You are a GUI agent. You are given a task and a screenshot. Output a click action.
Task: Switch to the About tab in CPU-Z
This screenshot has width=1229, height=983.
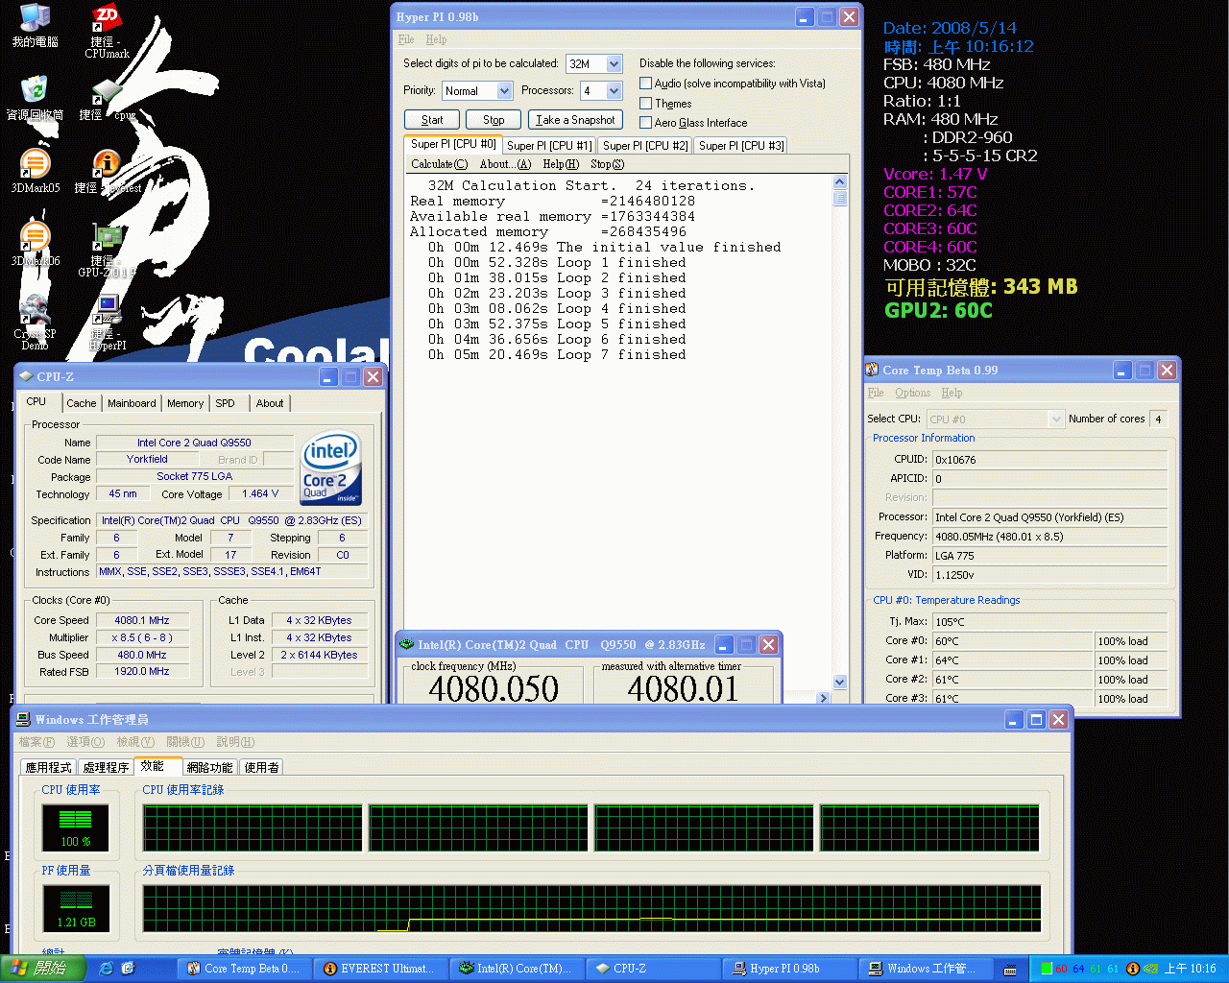[270, 403]
